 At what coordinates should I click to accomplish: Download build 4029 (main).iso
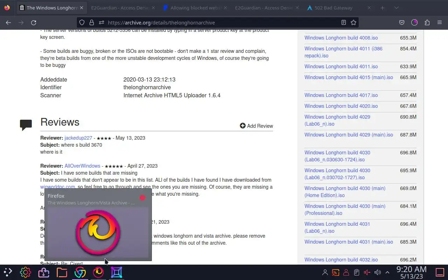[x=349, y=135]
